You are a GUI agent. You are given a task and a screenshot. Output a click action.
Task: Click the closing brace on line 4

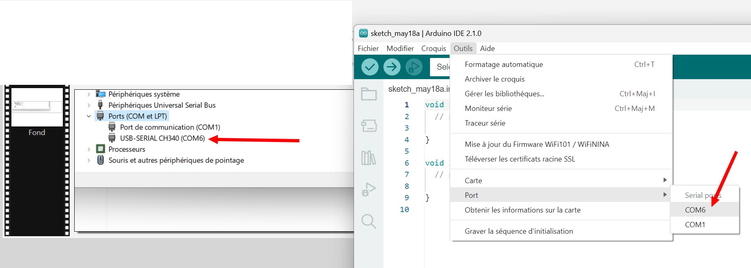point(428,140)
